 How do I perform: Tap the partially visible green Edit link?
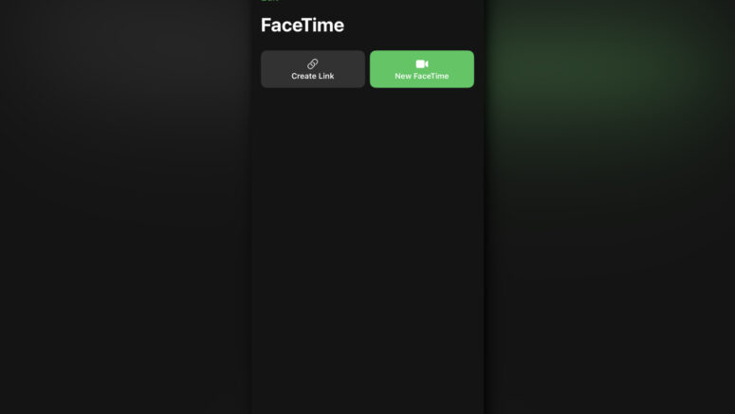coord(269,1)
